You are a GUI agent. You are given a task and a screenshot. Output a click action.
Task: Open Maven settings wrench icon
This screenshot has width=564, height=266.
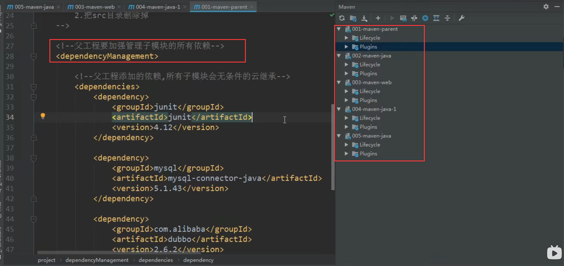(x=461, y=18)
